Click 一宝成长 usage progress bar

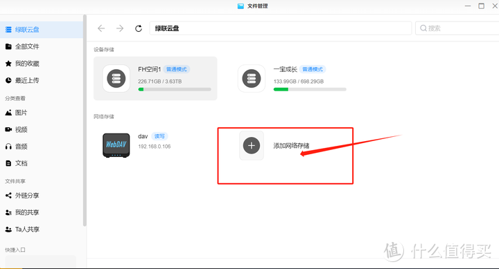coord(310,90)
